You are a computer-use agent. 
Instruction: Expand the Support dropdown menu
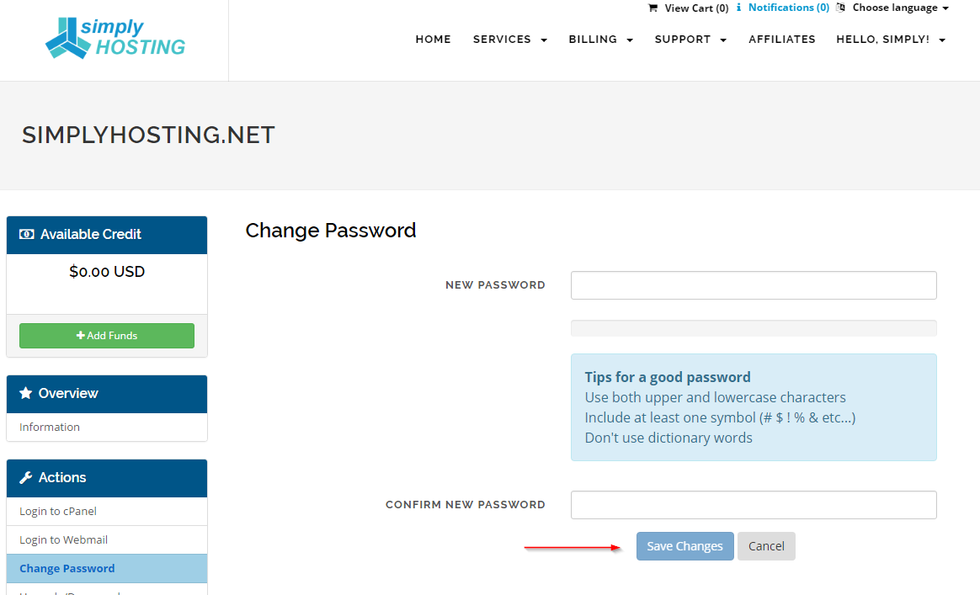pos(690,40)
